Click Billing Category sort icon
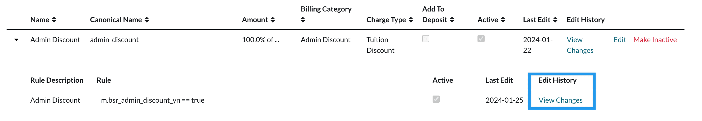Image resolution: width=702 pixels, height=121 pixels. (x=303, y=20)
